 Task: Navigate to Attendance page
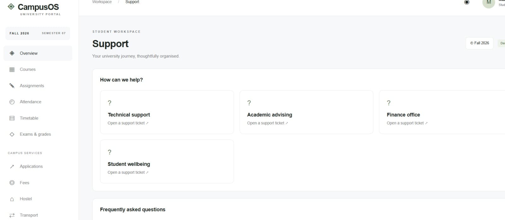tap(38, 102)
